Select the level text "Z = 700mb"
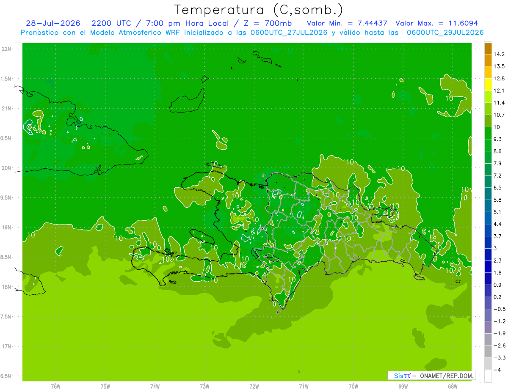This screenshot has width=508, height=392. pyautogui.click(x=269, y=23)
